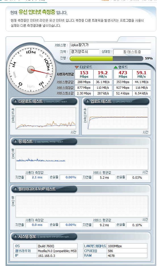Click the 멀티미디어 & VoIP 테스트 section header
This screenshot has height=266, width=157.
pyautogui.click(x=44, y=189)
